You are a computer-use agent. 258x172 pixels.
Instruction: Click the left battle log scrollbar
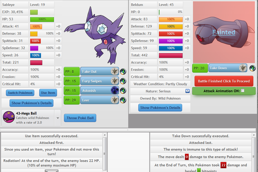coord(104,152)
